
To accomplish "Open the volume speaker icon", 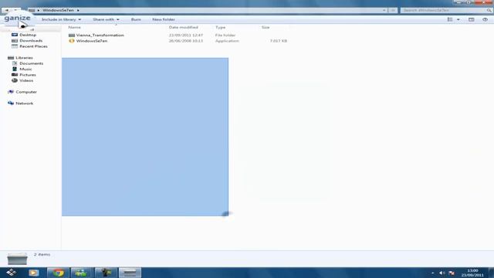I will [442, 273].
